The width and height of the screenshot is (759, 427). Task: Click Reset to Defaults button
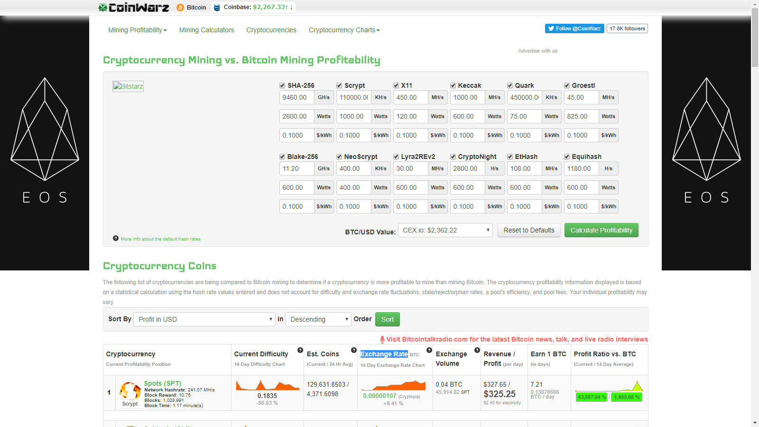(529, 230)
